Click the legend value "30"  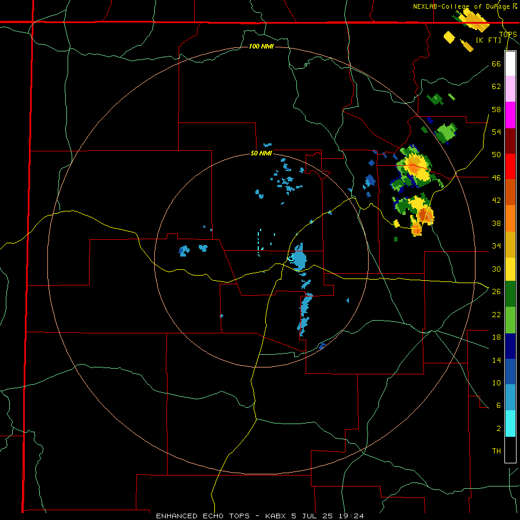point(496,269)
